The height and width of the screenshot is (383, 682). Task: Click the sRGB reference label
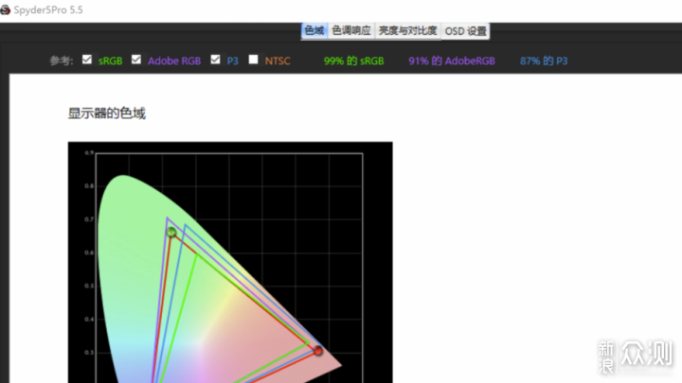pos(110,61)
